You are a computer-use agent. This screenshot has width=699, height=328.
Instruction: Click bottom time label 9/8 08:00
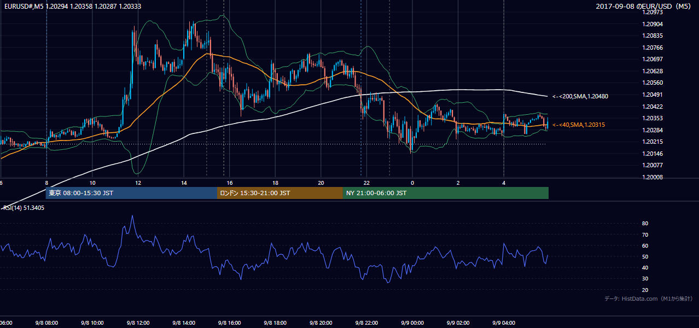(46, 323)
